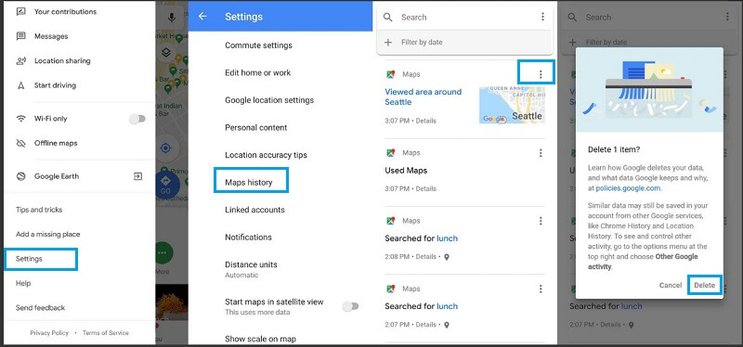This screenshot has width=743, height=347.
Task: Toggle the Wi-Fi only switch
Action: click(137, 119)
